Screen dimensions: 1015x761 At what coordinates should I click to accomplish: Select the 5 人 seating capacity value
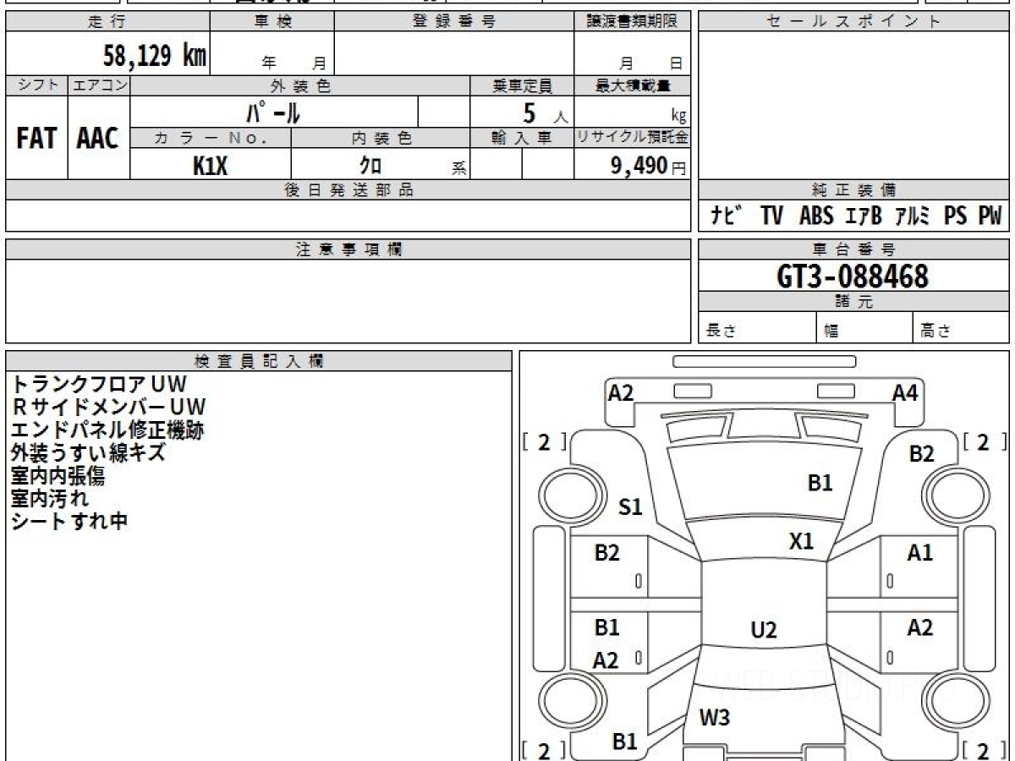pos(545,113)
